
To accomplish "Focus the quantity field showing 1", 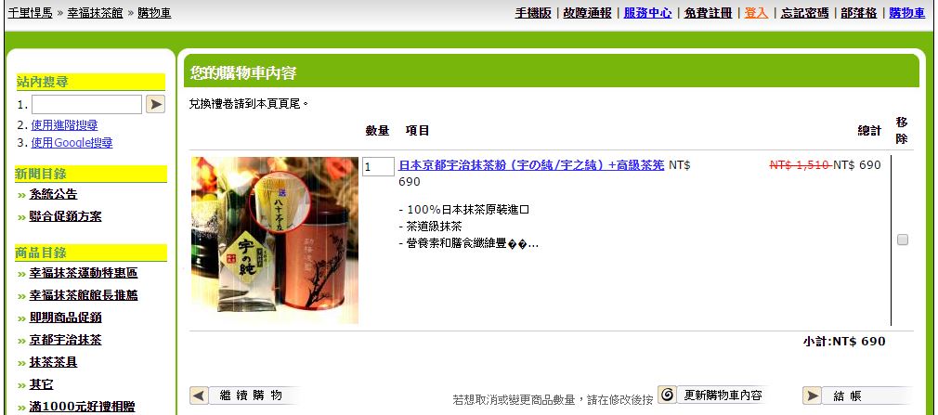I will click(379, 167).
